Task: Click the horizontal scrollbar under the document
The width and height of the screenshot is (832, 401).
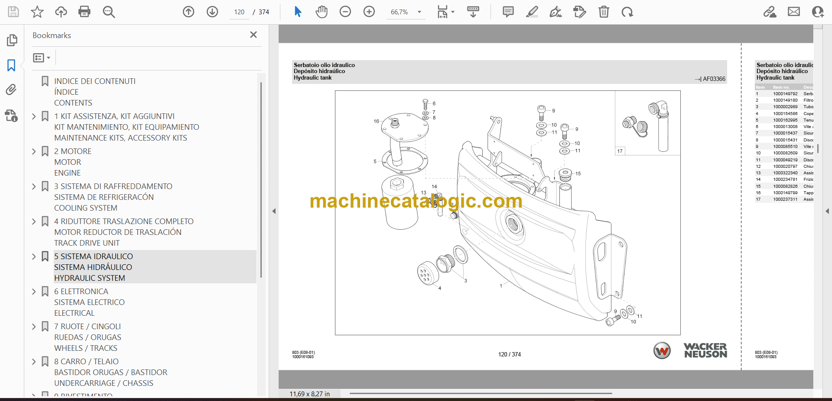Action: pos(480,394)
